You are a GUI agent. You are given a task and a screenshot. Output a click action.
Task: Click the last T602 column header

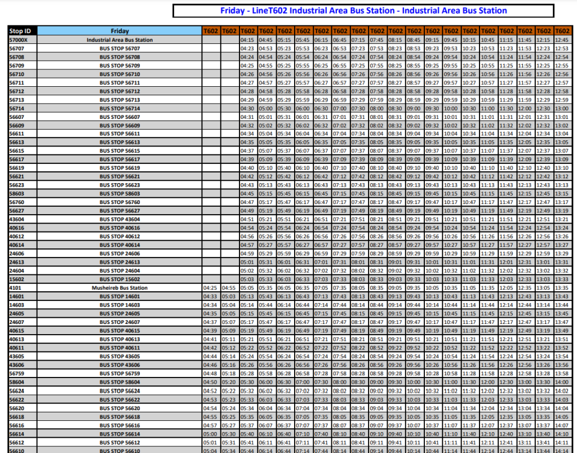[x=563, y=31]
